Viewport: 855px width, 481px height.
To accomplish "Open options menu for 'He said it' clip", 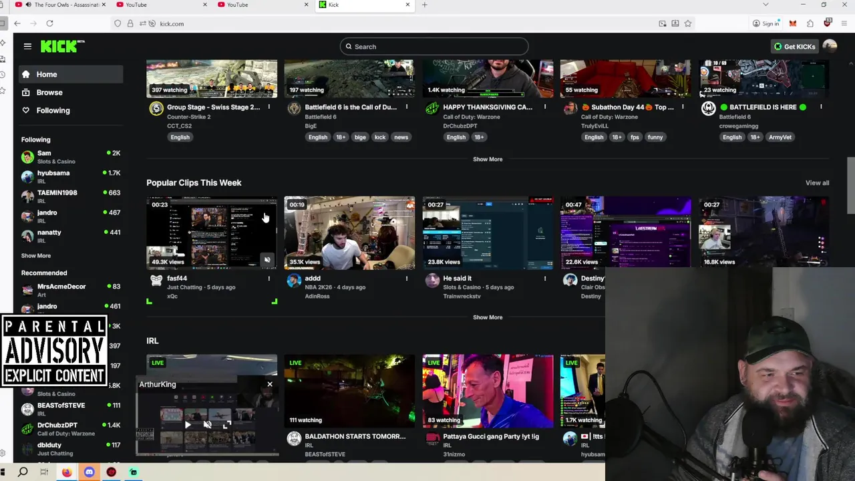I will coord(545,279).
